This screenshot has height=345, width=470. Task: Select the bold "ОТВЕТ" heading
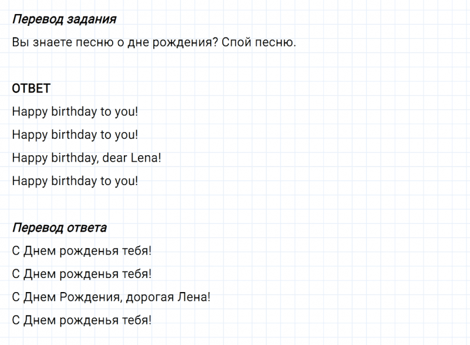[x=31, y=88]
